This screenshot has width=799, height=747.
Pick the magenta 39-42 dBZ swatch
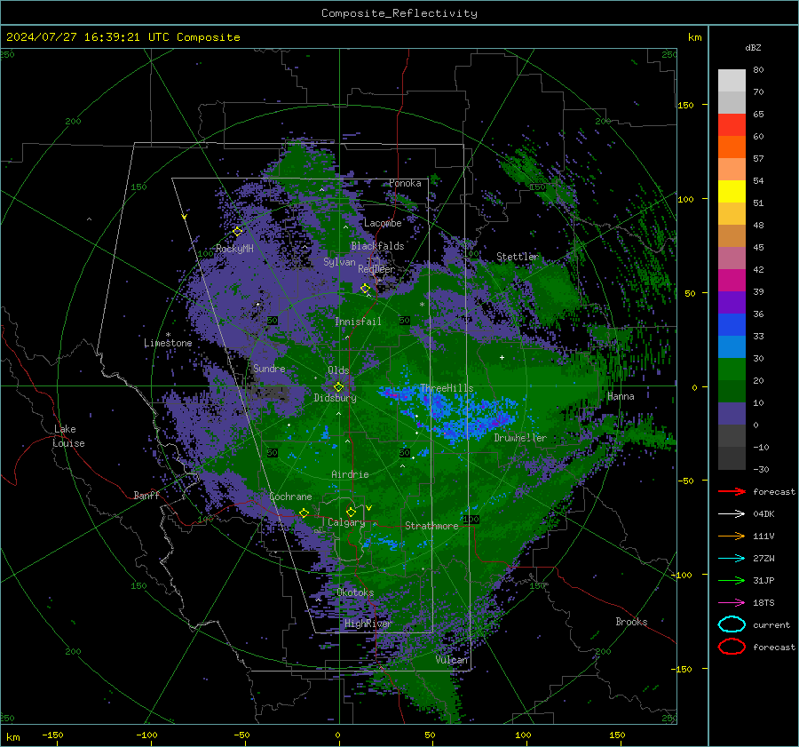tap(732, 280)
